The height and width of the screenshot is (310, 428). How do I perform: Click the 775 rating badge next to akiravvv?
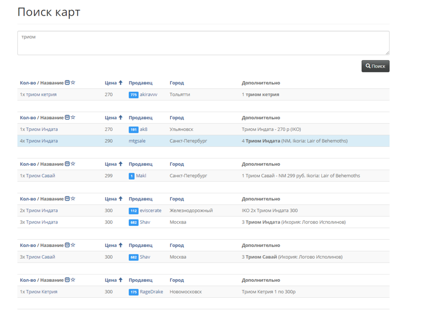[133, 95]
